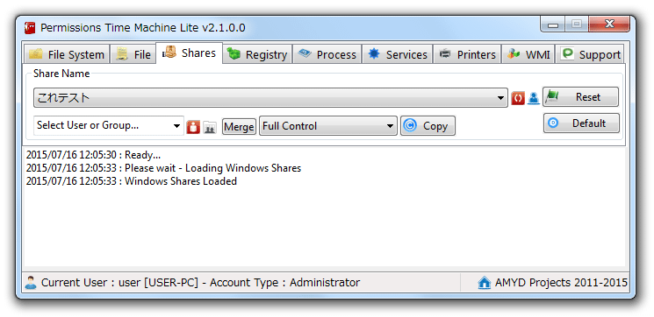Viewport: 654px width, 317px height.
Task: Open the Select User or Group dropdown
Action: (109, 125)
